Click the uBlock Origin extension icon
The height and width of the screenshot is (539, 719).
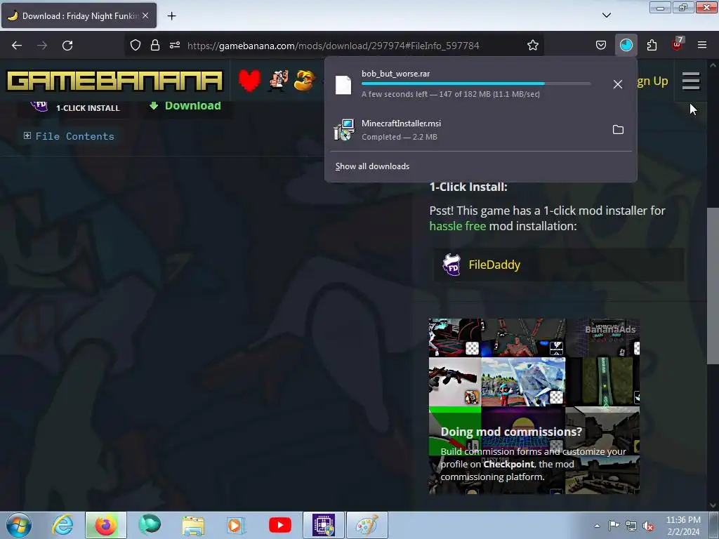678,44
